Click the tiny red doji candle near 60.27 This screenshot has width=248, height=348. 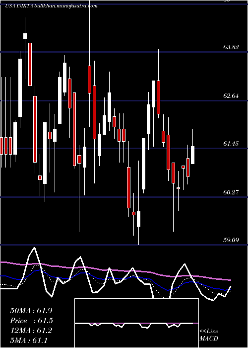point(178,188)
